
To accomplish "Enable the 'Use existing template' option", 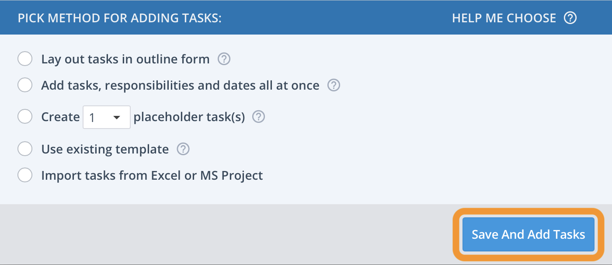I will 25,149.
